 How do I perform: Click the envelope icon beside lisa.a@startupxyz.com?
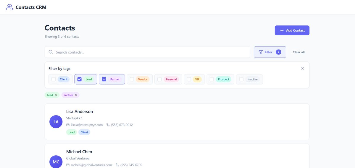point(68,125)
